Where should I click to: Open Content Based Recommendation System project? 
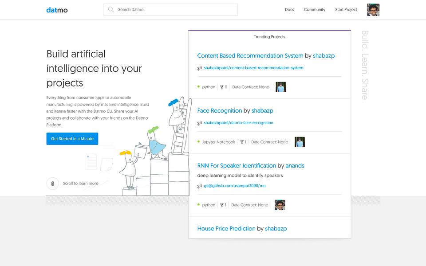(x=250, y=56)
